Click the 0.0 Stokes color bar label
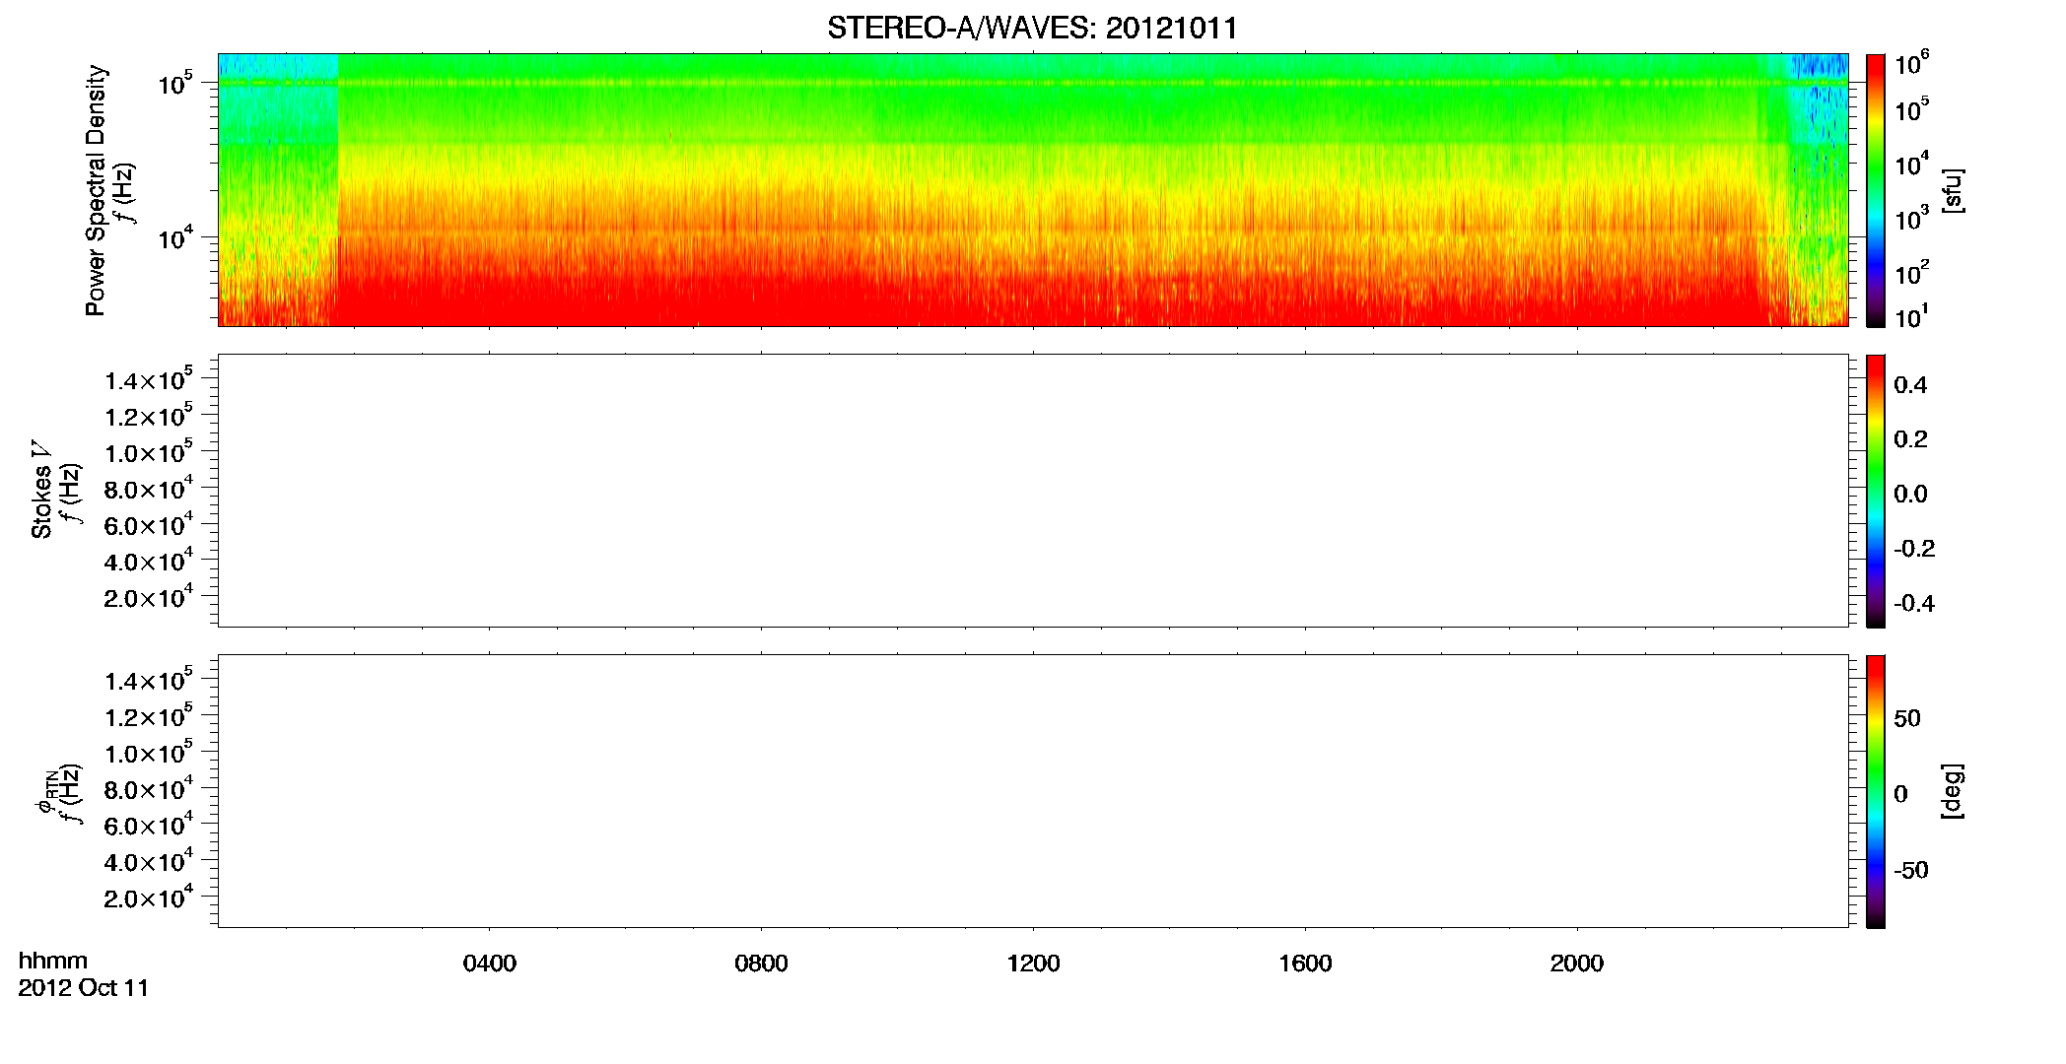Screen dimensions: 2066x1064 point(1910,494)
